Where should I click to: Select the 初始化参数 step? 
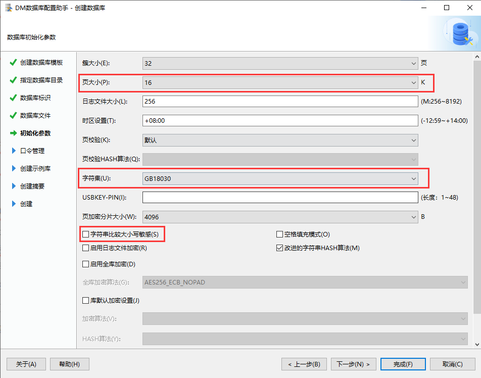pyautogui.click(x=35, y=133)
